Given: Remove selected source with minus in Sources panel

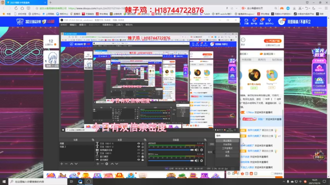Looking at the screenshot, I should pyautogui.click(x=102, y=164).
